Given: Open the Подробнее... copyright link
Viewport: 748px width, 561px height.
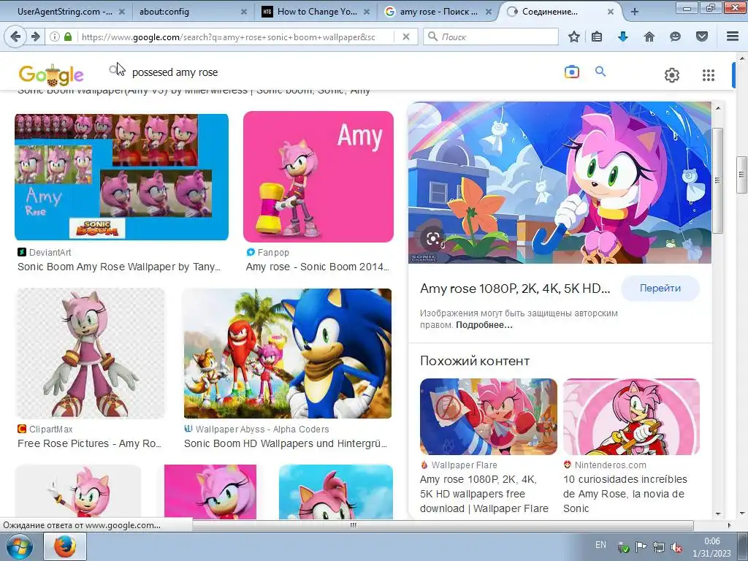Looking at the screenshot, I should click(484, 325).
